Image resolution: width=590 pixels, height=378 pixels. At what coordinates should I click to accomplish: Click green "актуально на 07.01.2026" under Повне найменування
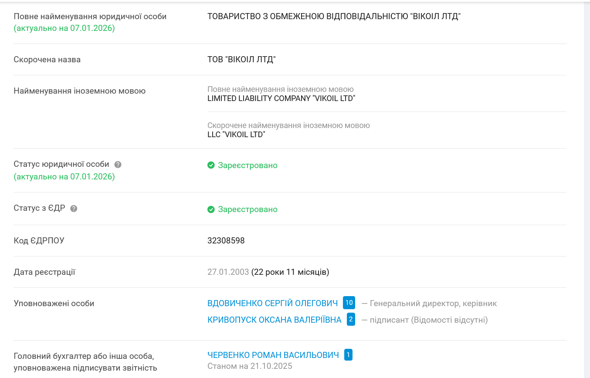click(64, 28)
